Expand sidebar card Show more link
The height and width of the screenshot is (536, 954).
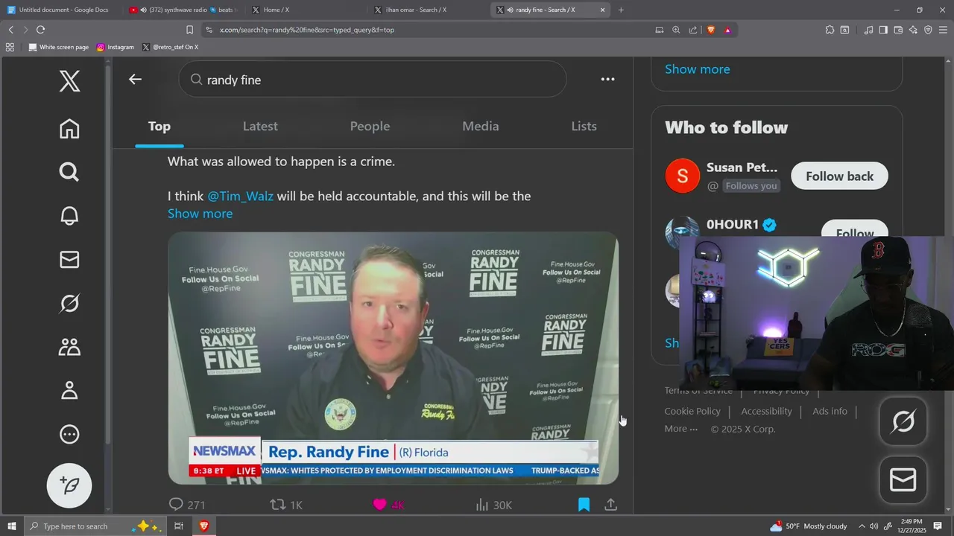[x=697, y=69]
